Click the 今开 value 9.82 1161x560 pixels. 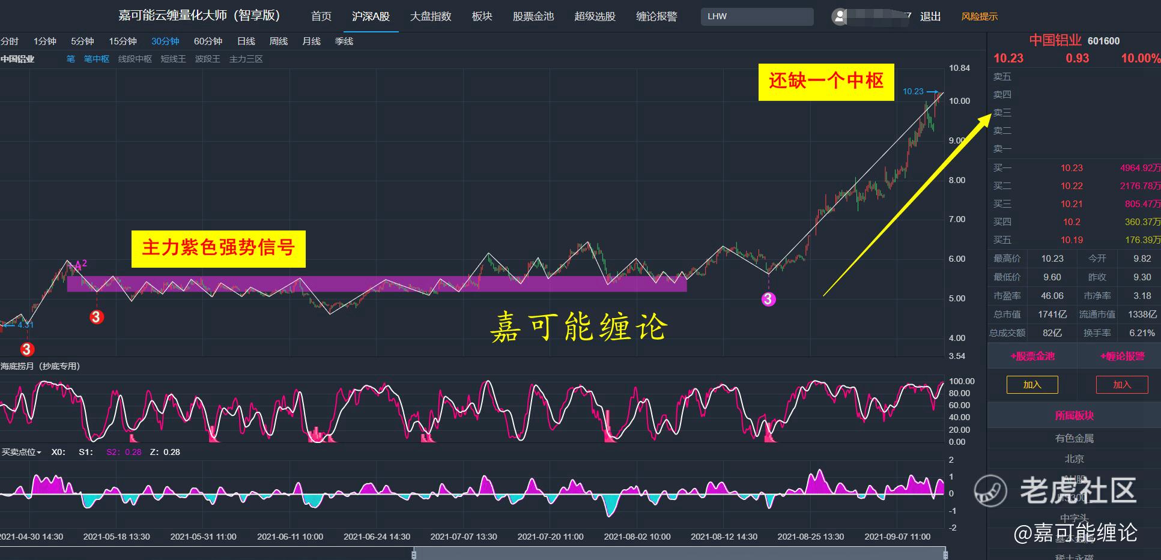click(x=1142, y=259)
